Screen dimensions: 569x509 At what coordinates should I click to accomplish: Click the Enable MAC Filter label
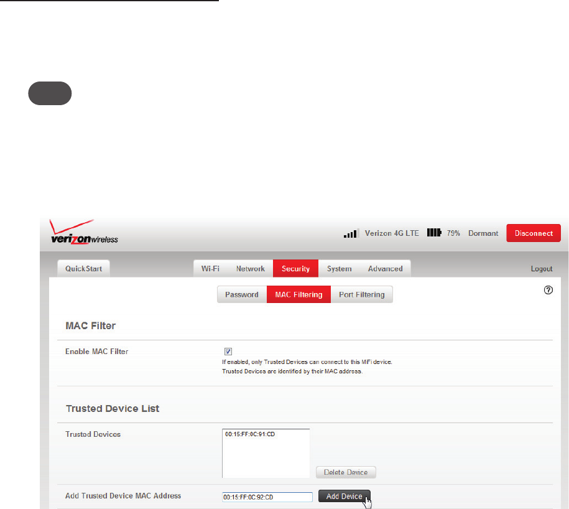pyautogui.click(x=97, y=352)
